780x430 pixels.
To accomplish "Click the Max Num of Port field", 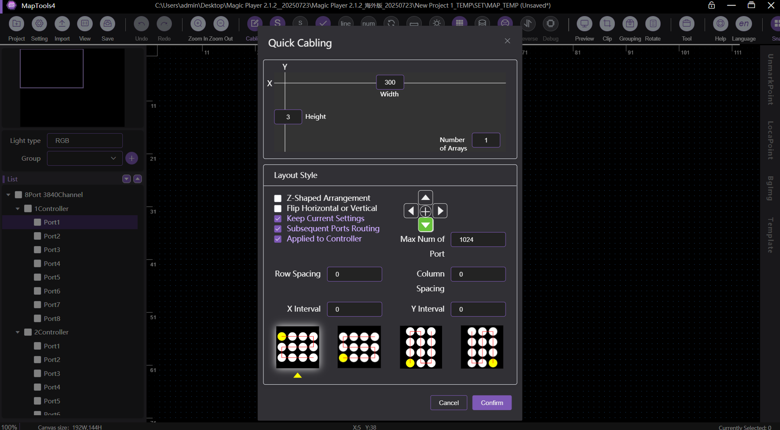I will pyautogui.click(x=478, y=239).
